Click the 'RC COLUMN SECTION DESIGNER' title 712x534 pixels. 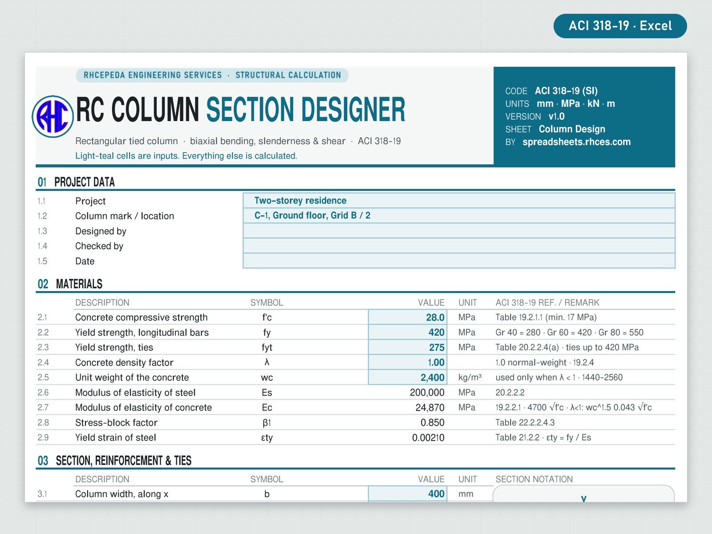(x=240, y=109)
